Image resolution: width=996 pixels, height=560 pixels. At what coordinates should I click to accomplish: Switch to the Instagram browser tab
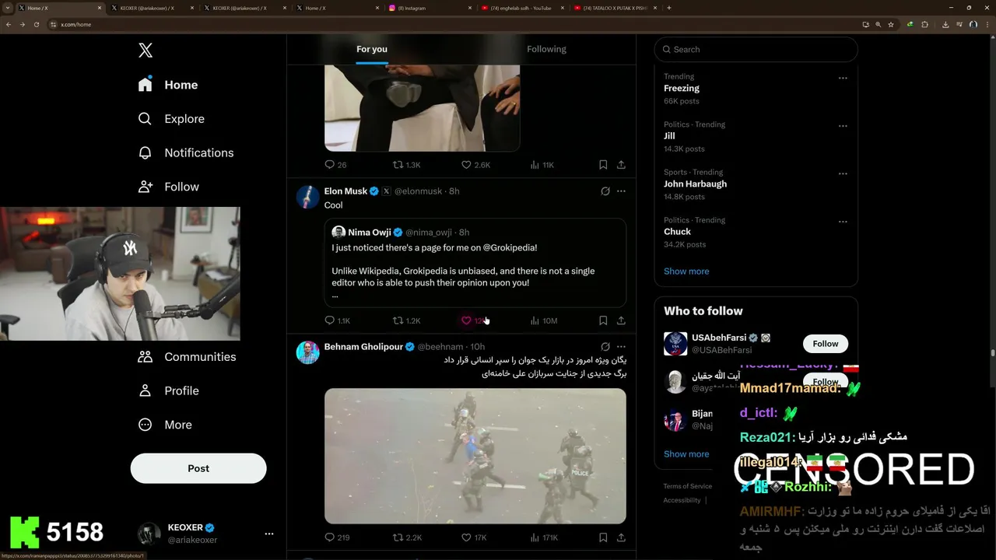(430, 8)
